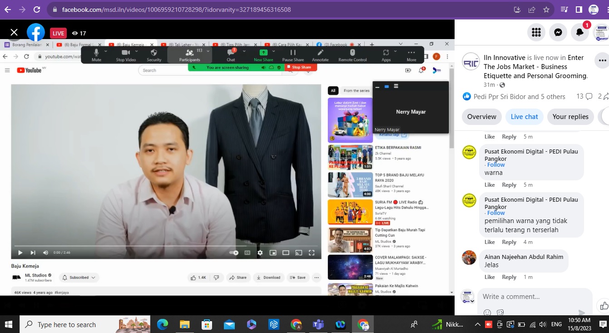Open the Your replies tab

pyautogui.click(x=570, y=117)
